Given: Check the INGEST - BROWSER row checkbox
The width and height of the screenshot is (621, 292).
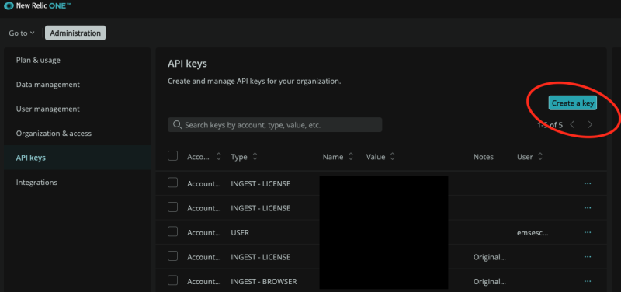Looking at the screenshot, I should click(172, 280).
